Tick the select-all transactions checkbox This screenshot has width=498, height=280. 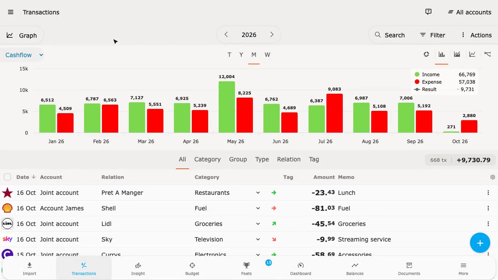point(7,177)
